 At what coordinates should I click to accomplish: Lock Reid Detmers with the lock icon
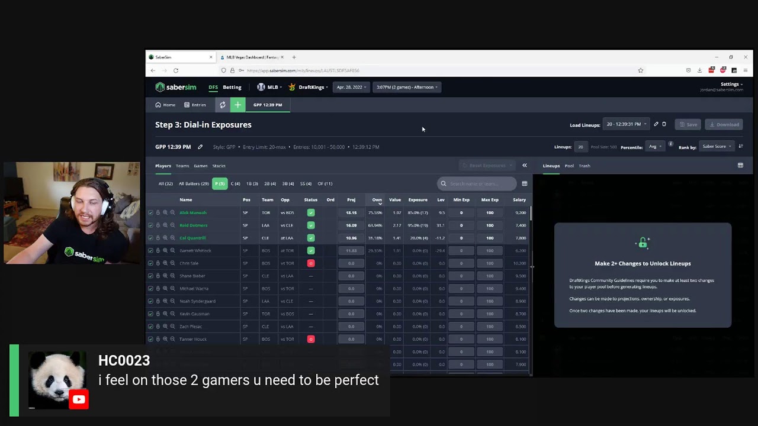[158, 225]
